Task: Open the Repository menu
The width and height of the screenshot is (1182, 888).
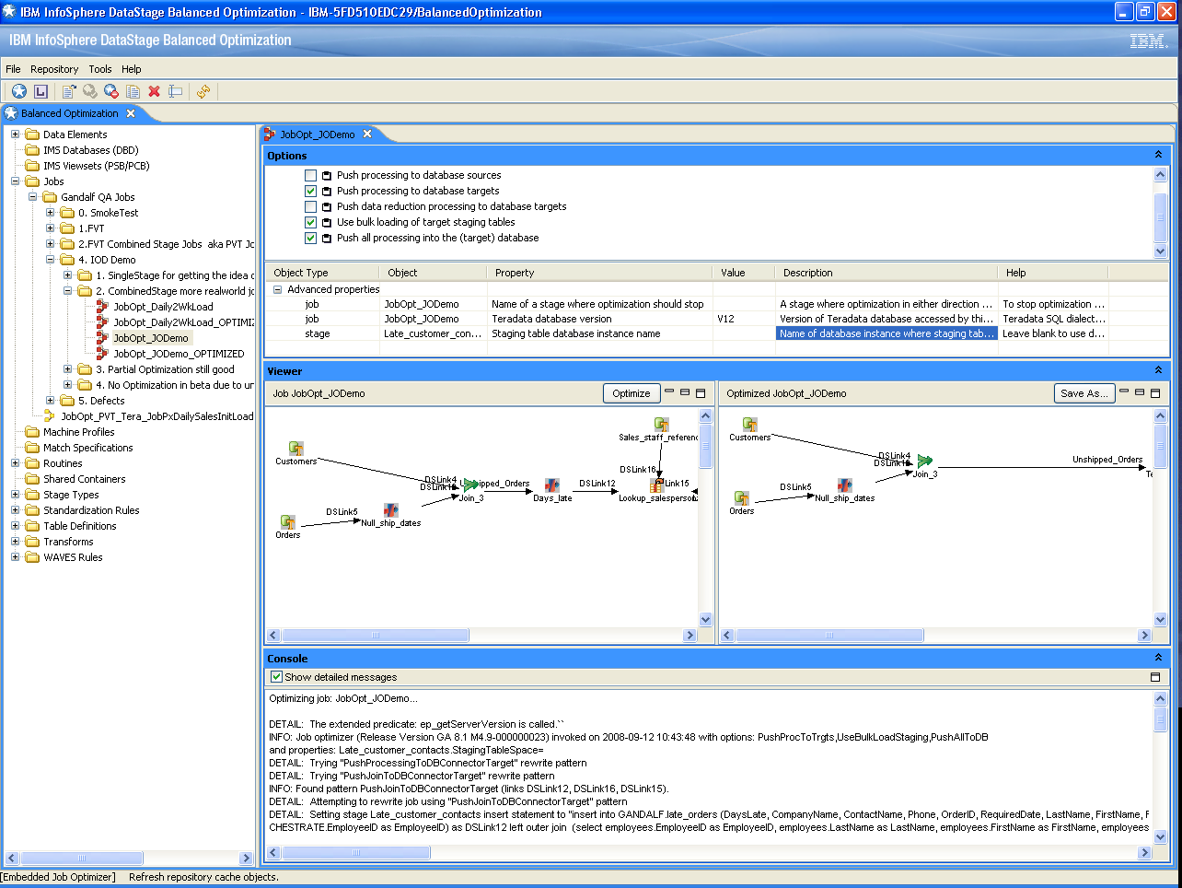Action: click(54, 69)
